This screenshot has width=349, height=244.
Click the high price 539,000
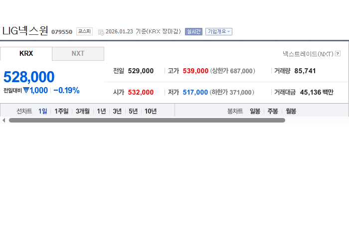click(195, 71)
